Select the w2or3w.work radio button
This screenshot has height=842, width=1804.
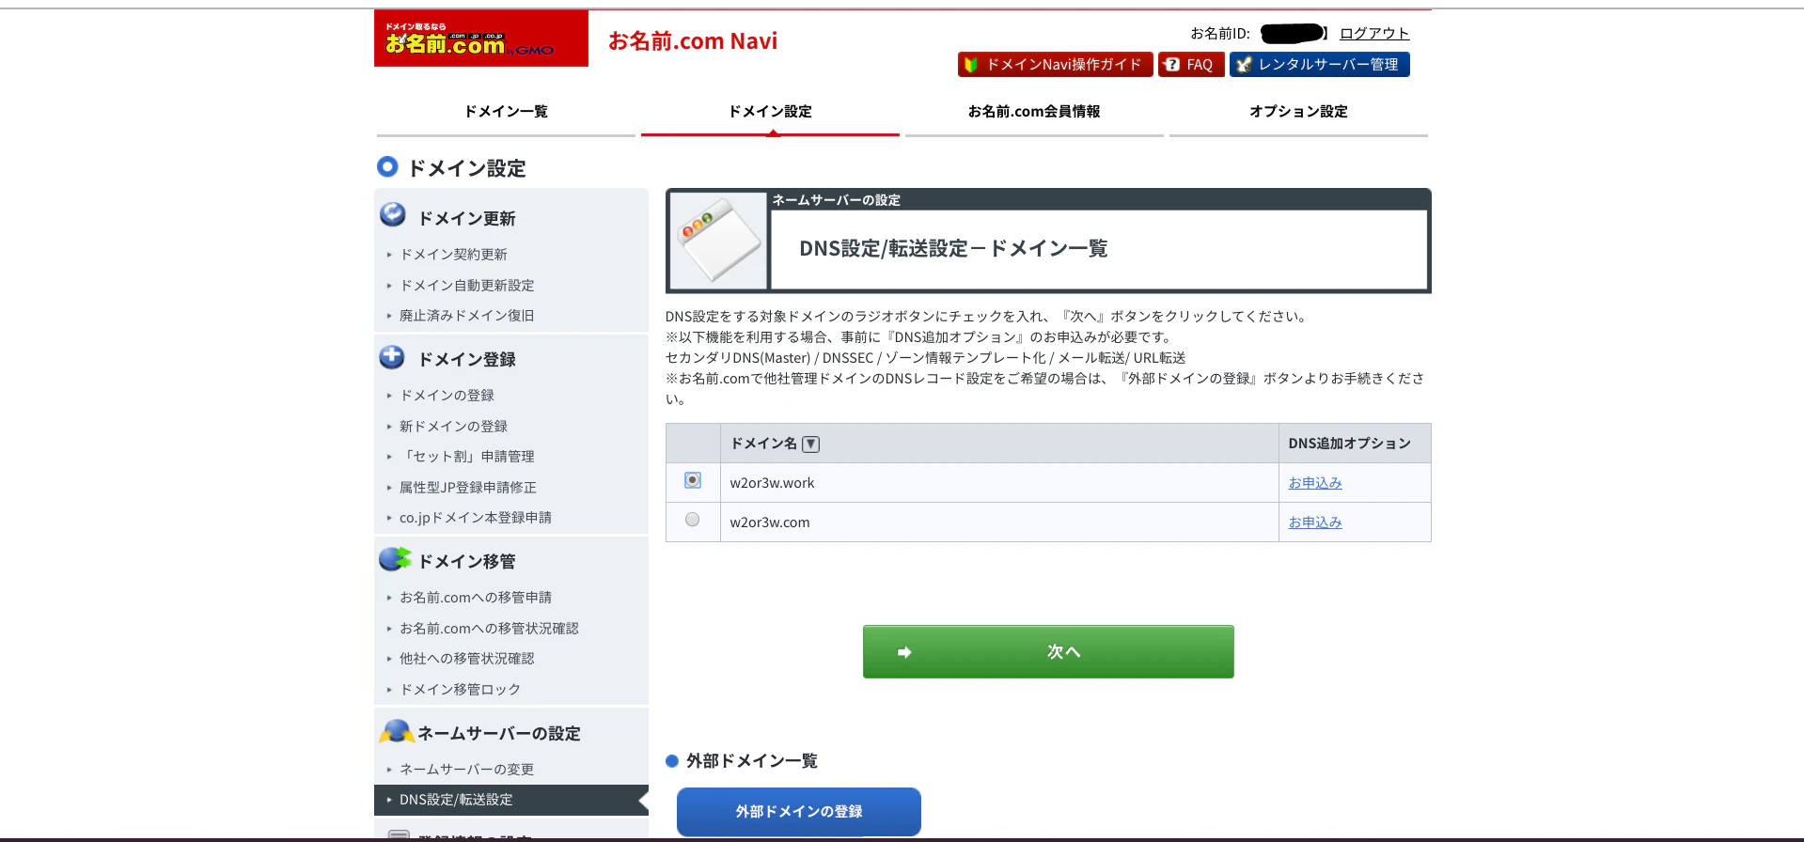pyautogui.click(x=693, y=480)
